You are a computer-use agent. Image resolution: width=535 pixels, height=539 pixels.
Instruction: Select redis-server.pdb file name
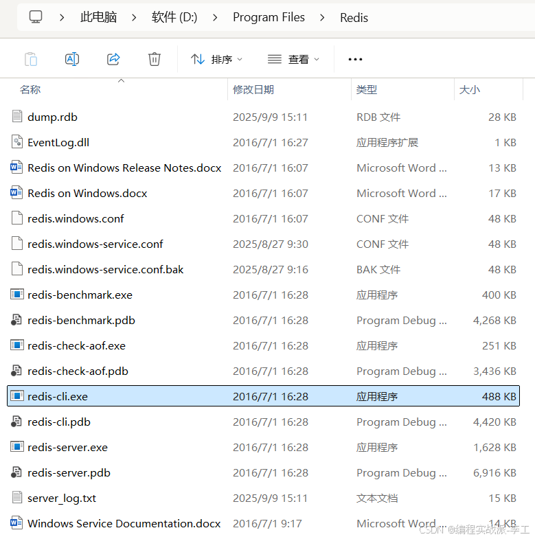[x=69, y=473]
